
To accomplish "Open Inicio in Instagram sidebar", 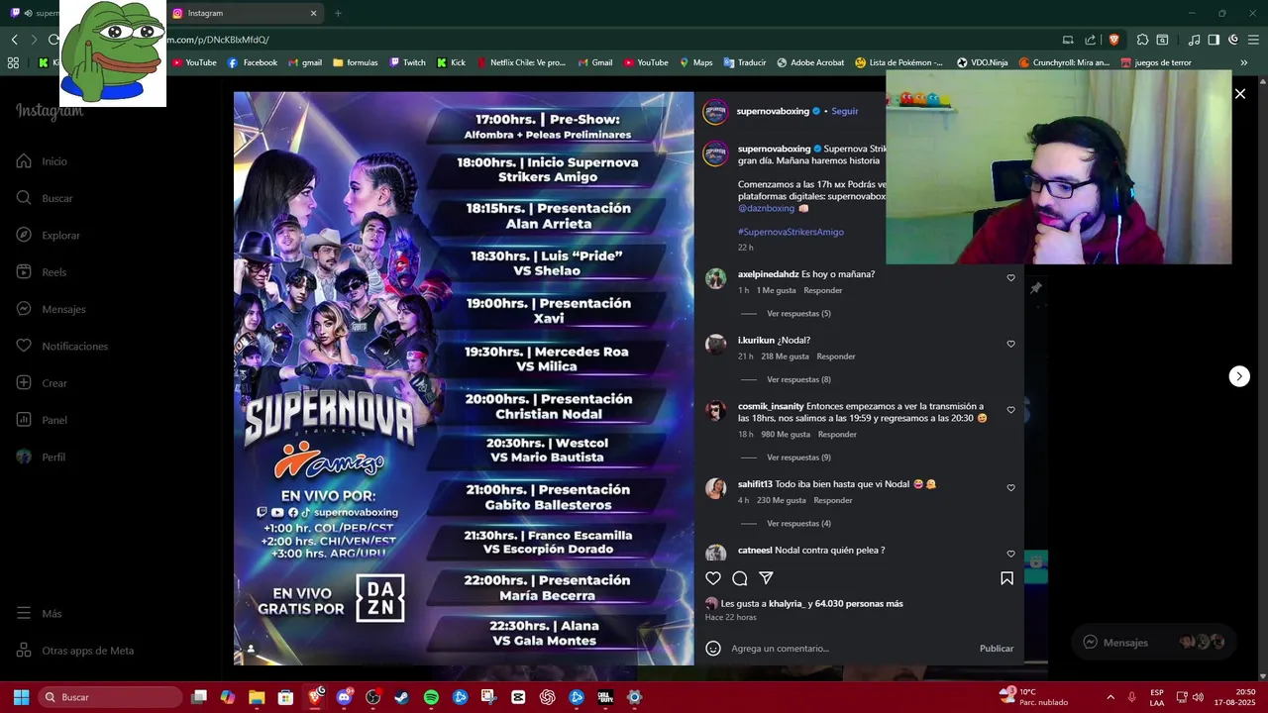I will 42,161.
